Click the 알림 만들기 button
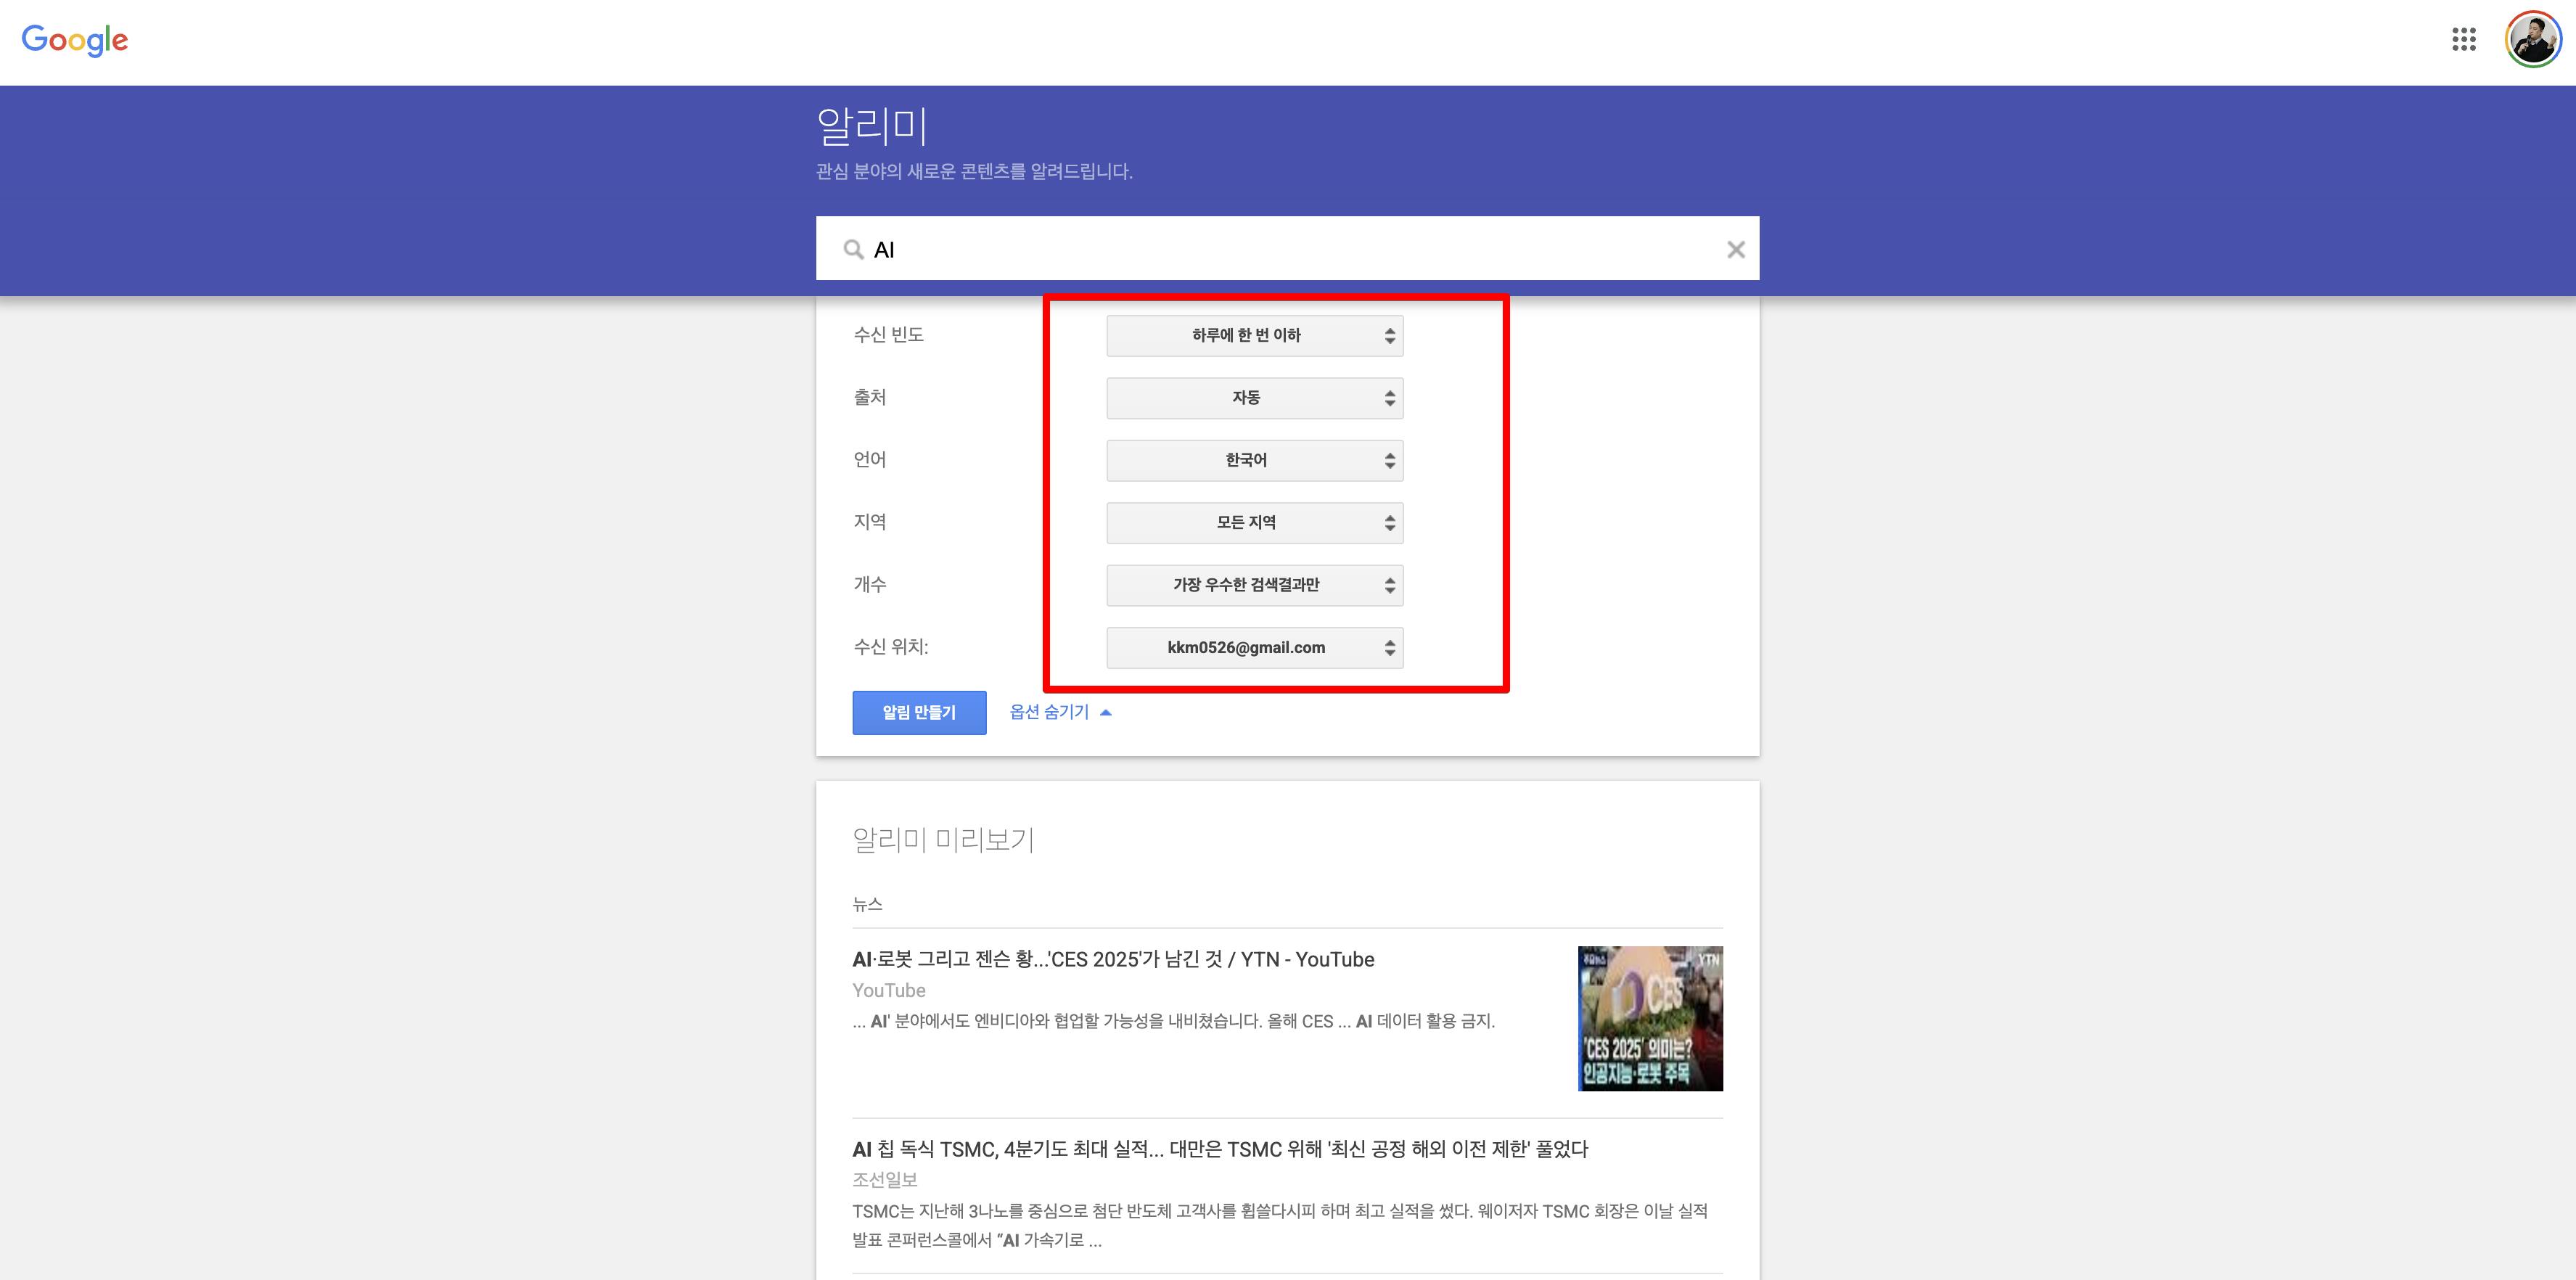Screen dimensions: 2576x1280 (x=919, y=712)
